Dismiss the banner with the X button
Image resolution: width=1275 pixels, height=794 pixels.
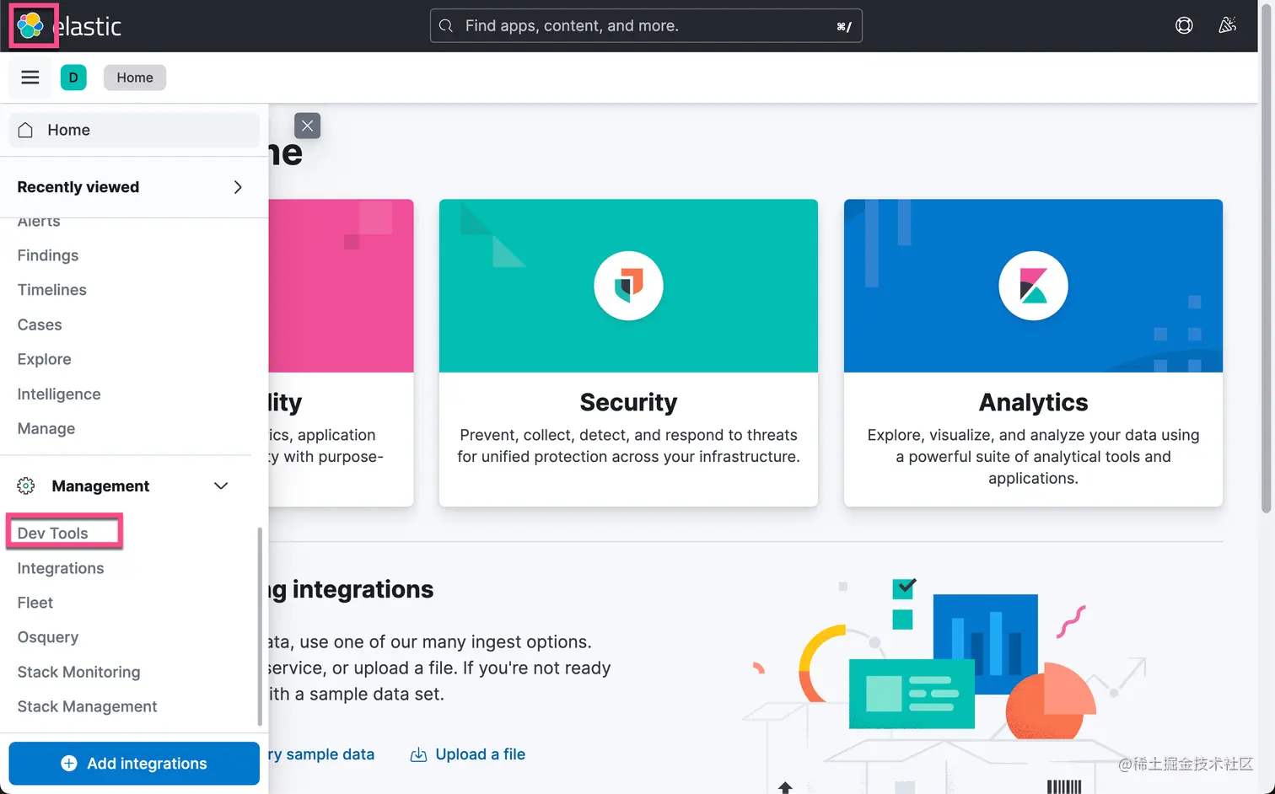click(307, 125)
